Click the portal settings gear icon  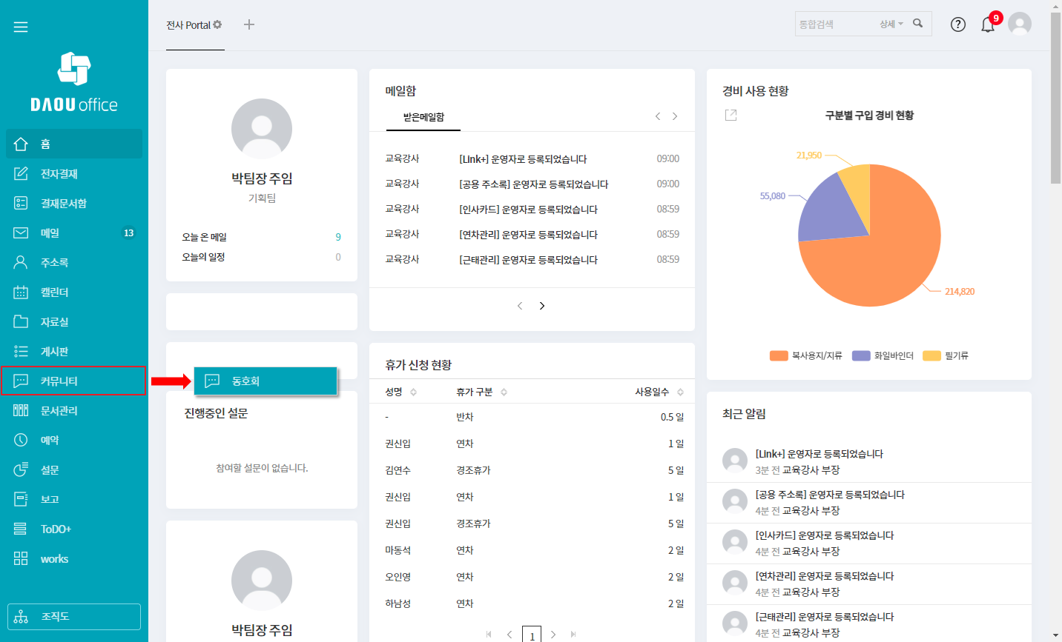pyautogui.click(x=217, y=24)
